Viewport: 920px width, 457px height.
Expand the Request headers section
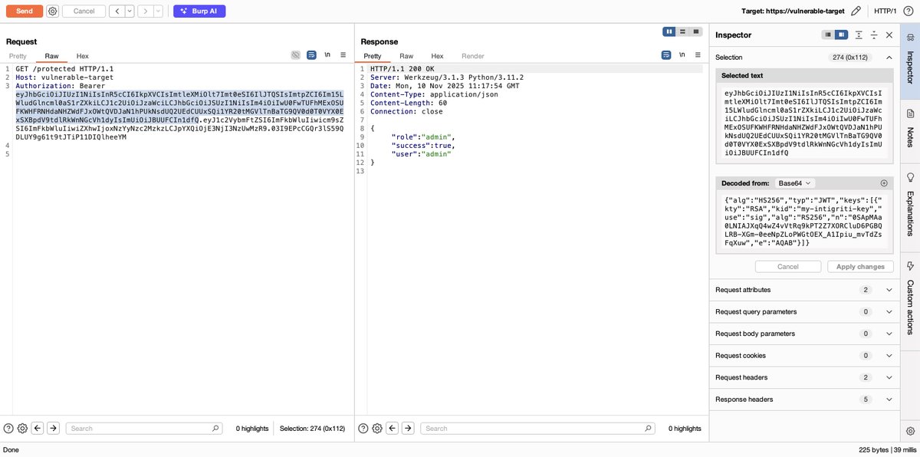(x=889, y=377)
